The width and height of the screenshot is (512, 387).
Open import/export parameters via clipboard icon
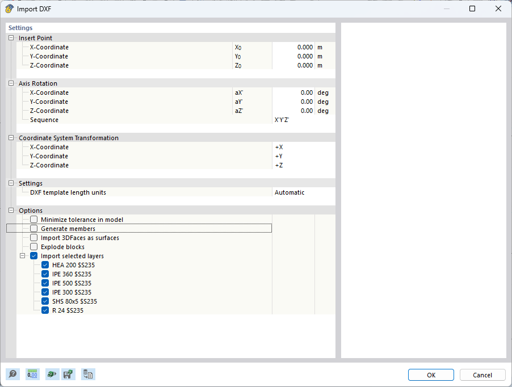88,374
